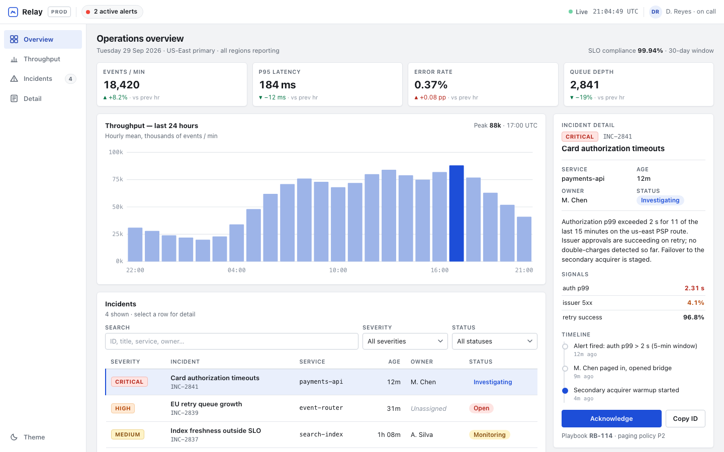This screenshot has height=452, width=724.
Task: Open the Detail document icon
Action: [x=14, y=98]
